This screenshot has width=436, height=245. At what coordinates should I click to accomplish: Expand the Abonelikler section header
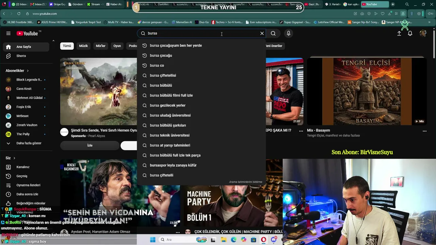click(x=17, y=71)
